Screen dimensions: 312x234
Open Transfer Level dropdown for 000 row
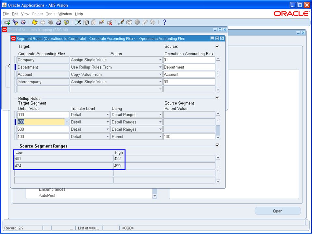pyautogui.click(x=108, y=115)
